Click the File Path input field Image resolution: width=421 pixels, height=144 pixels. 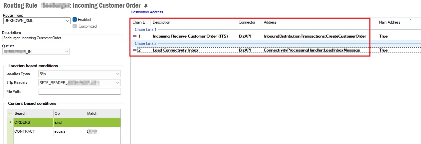pos(80,91)
